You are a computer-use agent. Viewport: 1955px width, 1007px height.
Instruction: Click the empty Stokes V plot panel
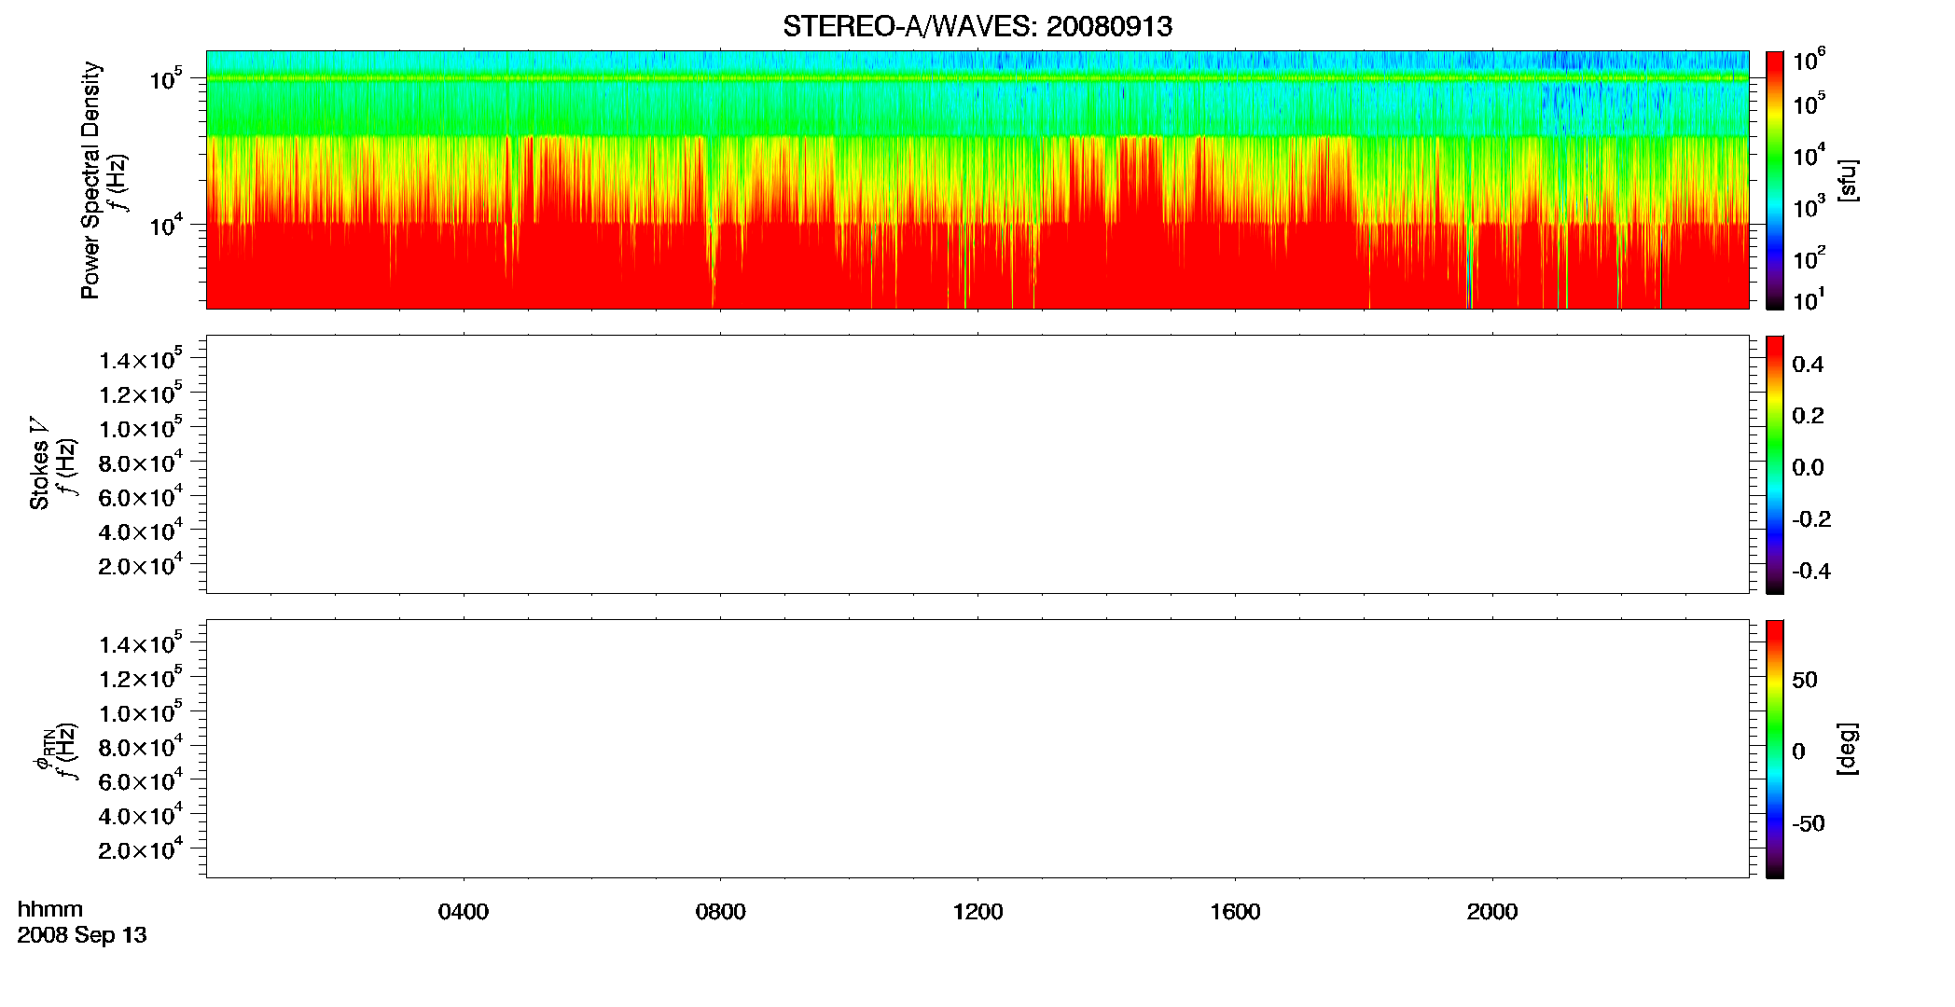[977, 464]
